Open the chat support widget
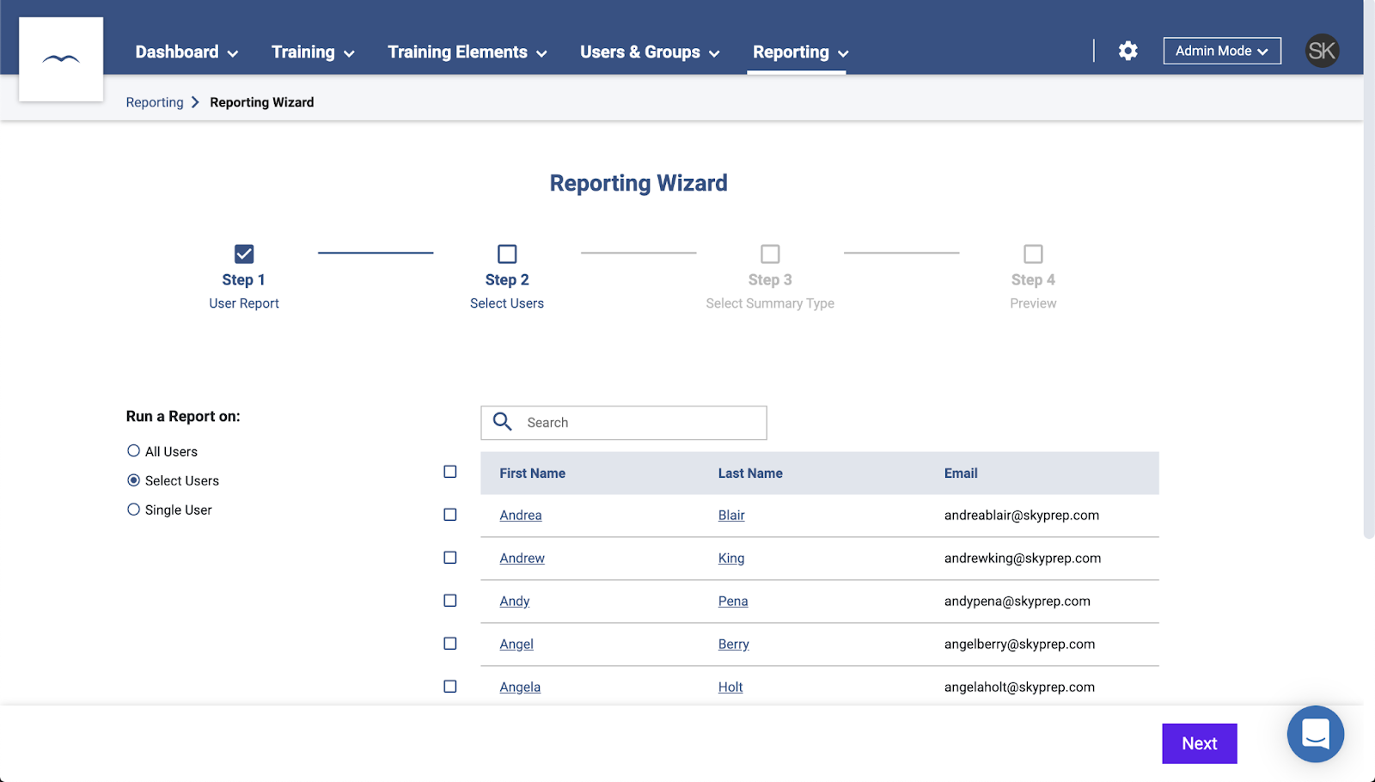 coord(1315,734)
